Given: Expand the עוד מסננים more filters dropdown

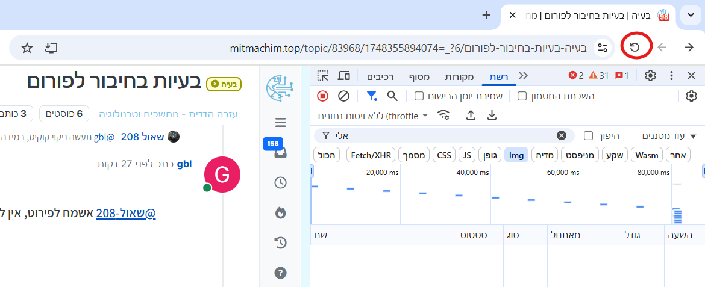Looking at the screenshot, I should pyautogui.click(x=669, y=135).
